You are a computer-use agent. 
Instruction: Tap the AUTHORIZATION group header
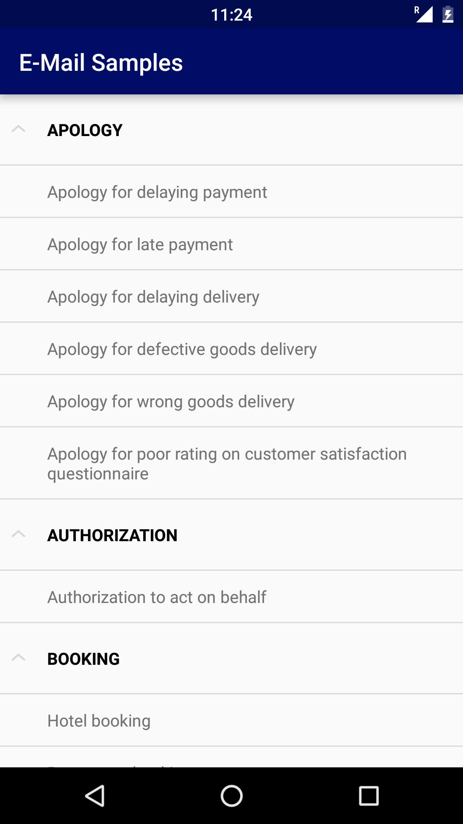[112, 536]
